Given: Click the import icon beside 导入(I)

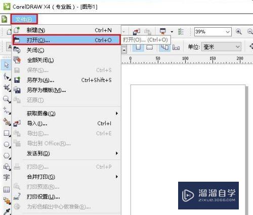Looking at the screenshot, I should [x=17, y=124].
